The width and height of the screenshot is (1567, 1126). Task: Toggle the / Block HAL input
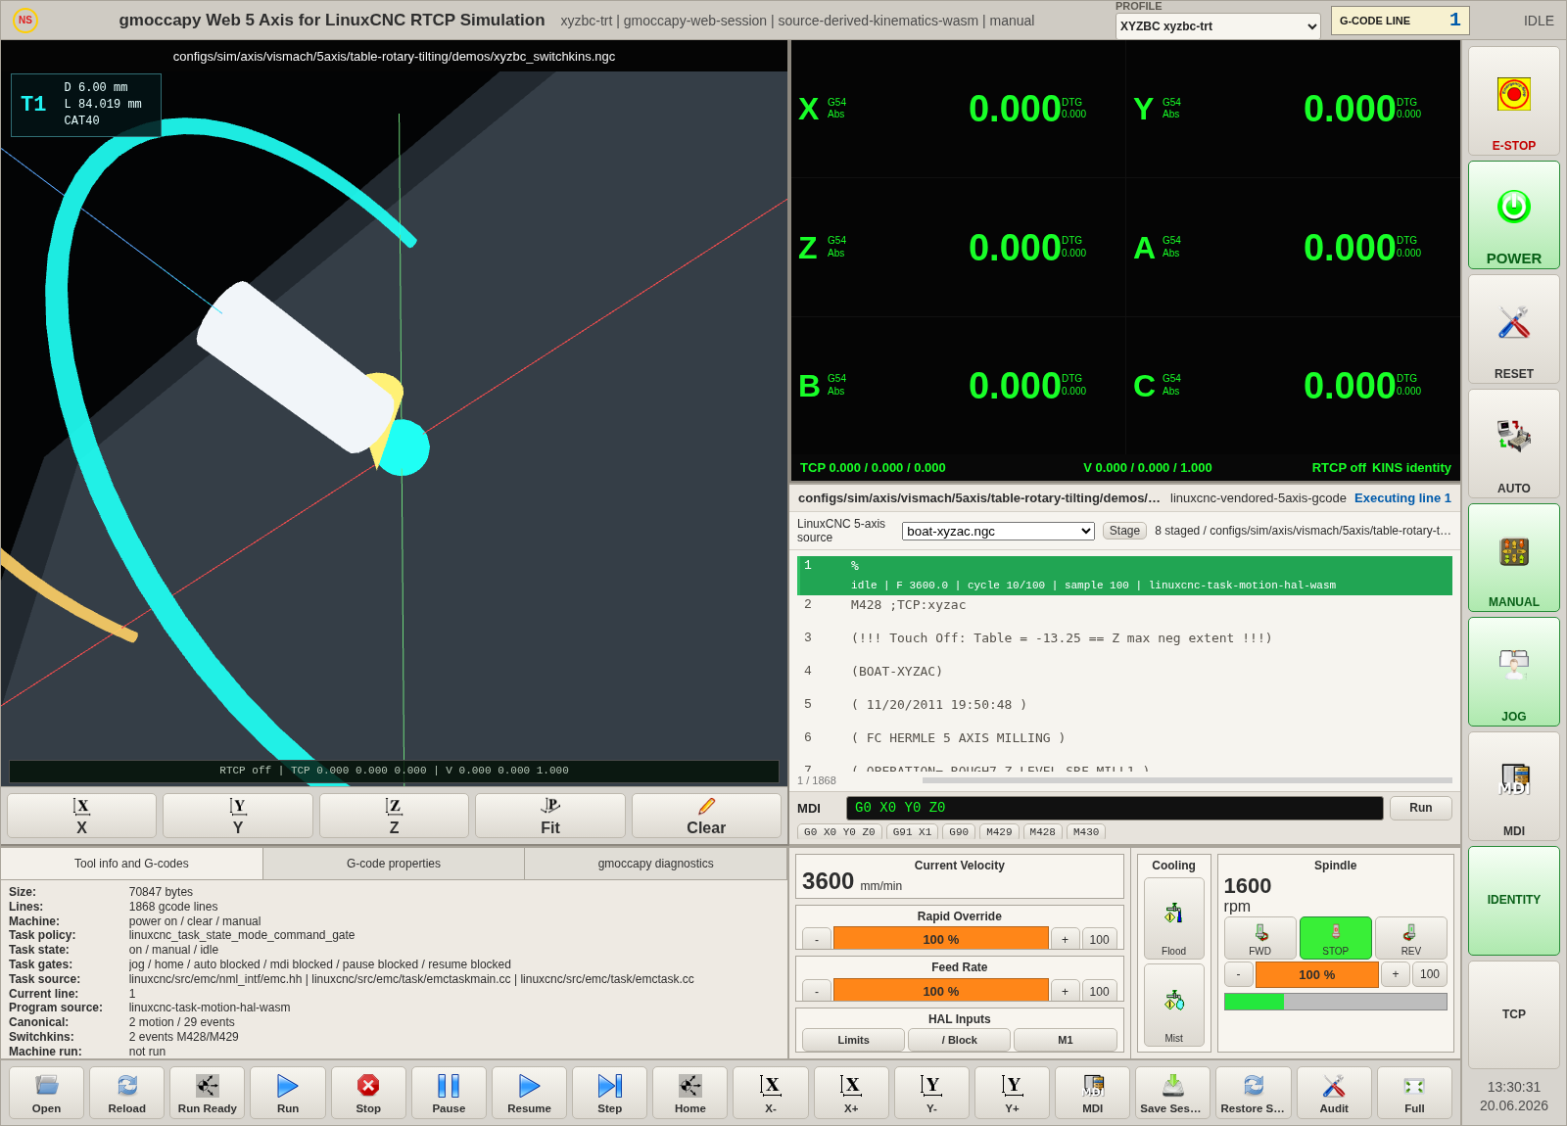pyautogui.click(x=959, y=1040)
